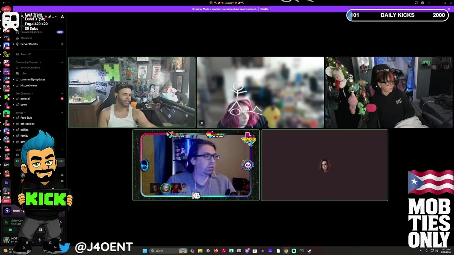The height and width of the screenshot is (255, 454).
Task: Join the Temp VC voice channel
Action: tap(39, 54)
